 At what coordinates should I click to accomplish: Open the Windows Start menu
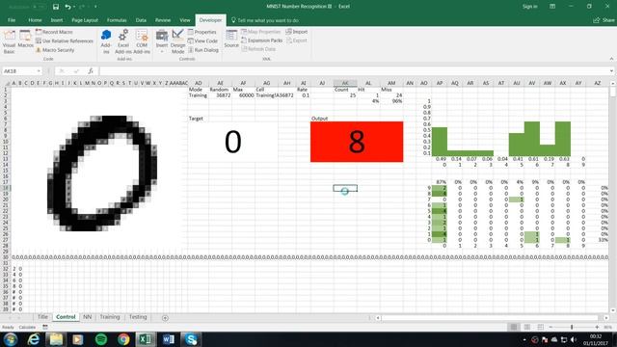point(11,339)
